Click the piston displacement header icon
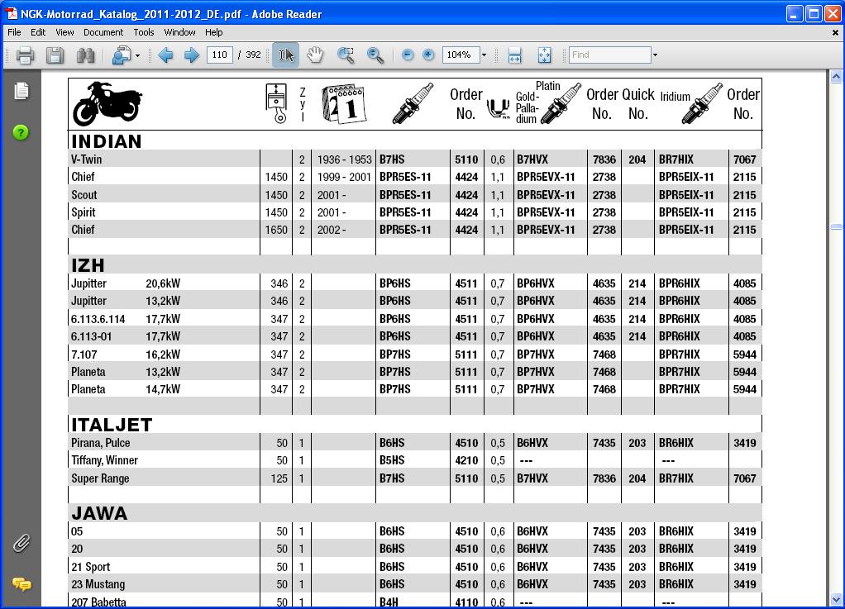Image resolution: width=845 pixels, height=609 pixels. click(276, 103)
